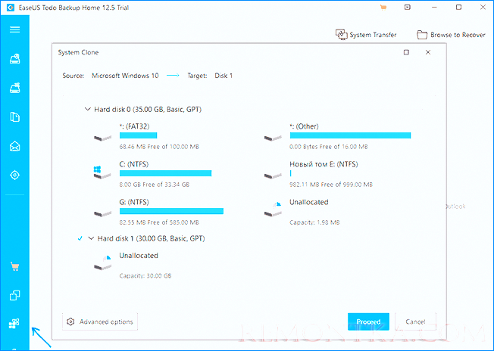This screenshot has width=494, height=351.
Task: Click the Source 'Microsoft Windows 10' text
Action: click(x=125, y=76)
